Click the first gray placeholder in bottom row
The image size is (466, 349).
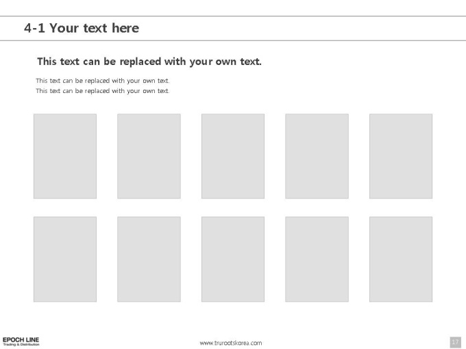(x=65, y=259)
